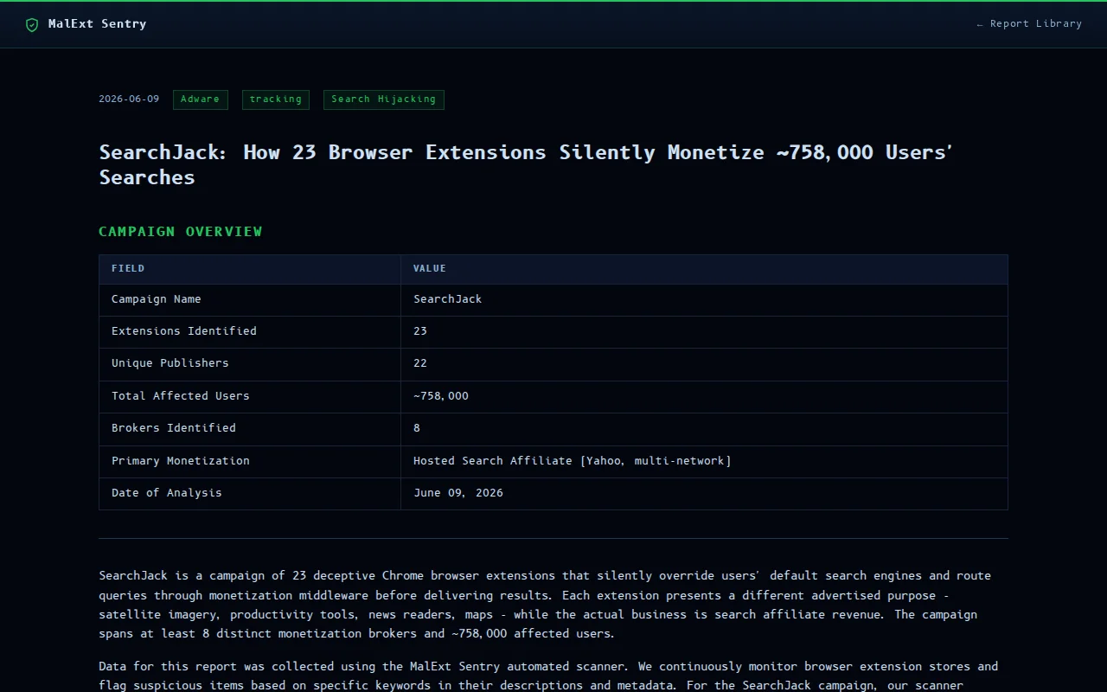This screenshot has height=692, width=1107.
Task: Click the Extensions Identified field cell
Action: coord(250,331)
